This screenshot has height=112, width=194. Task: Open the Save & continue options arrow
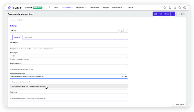tap(173, 14)
